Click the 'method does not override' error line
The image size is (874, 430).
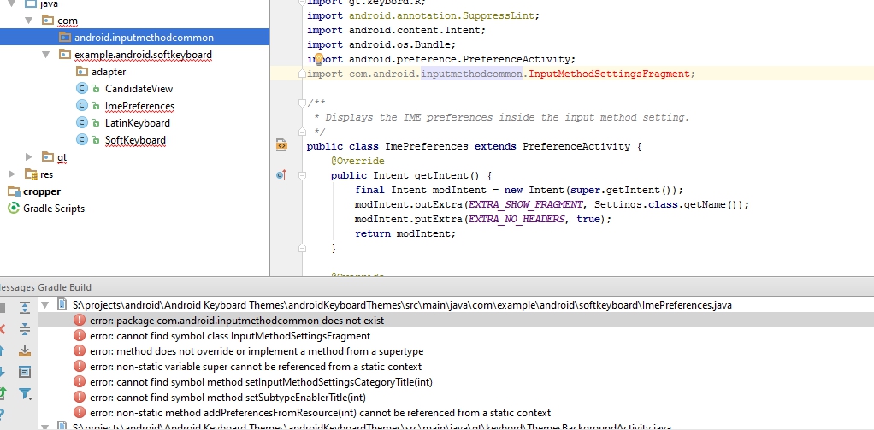(256, 351)
